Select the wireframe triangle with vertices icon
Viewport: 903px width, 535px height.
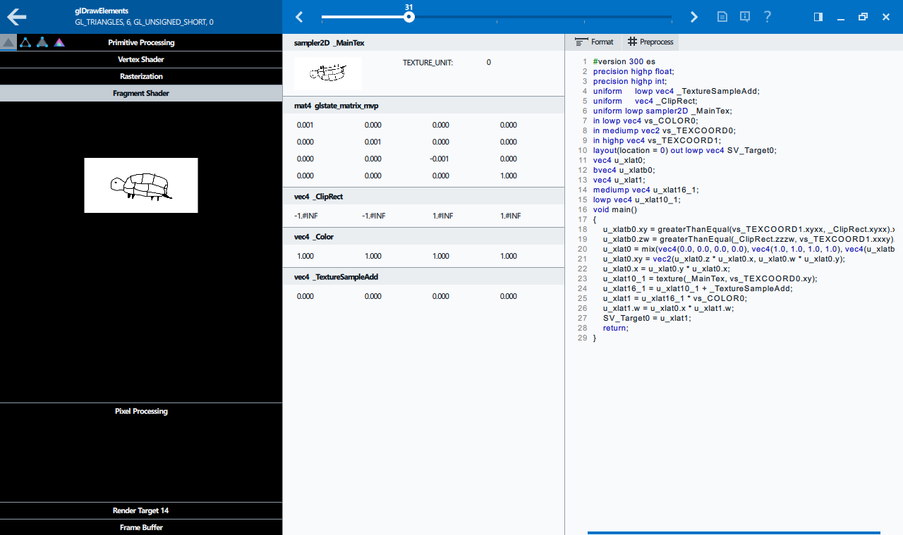tap(25, 42)
